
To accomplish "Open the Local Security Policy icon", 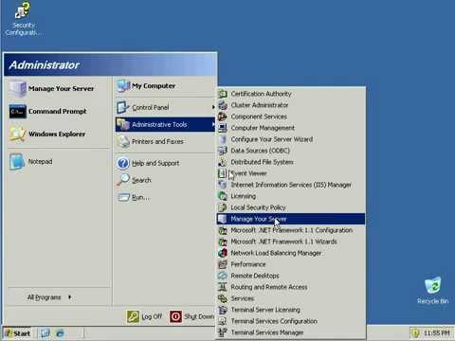I will tap(223, 207).
